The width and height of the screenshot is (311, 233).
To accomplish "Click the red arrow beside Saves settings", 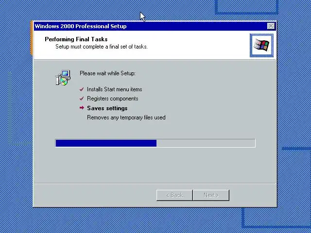I will tap(82, 108).
